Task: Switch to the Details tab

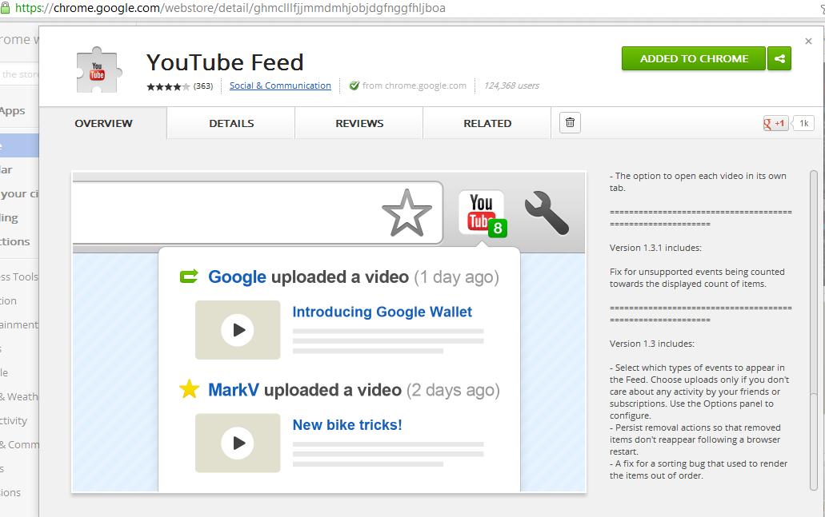Action: (x=231, y=124)
